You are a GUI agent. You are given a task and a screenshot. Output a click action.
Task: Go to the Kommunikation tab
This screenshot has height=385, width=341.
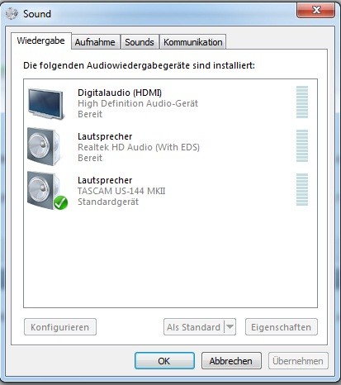193,42
